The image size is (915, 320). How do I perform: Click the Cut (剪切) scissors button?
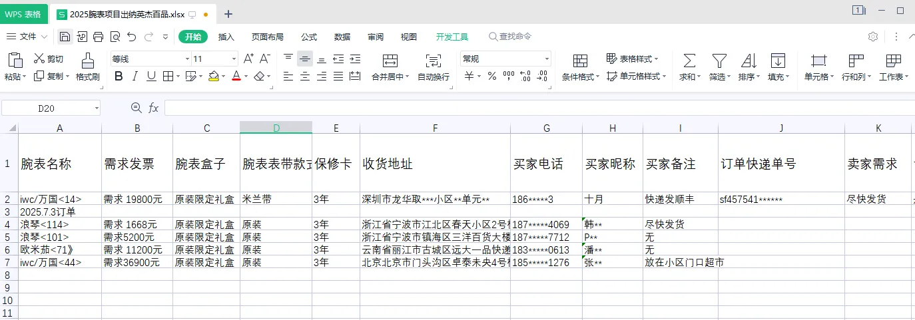[49, 59]
